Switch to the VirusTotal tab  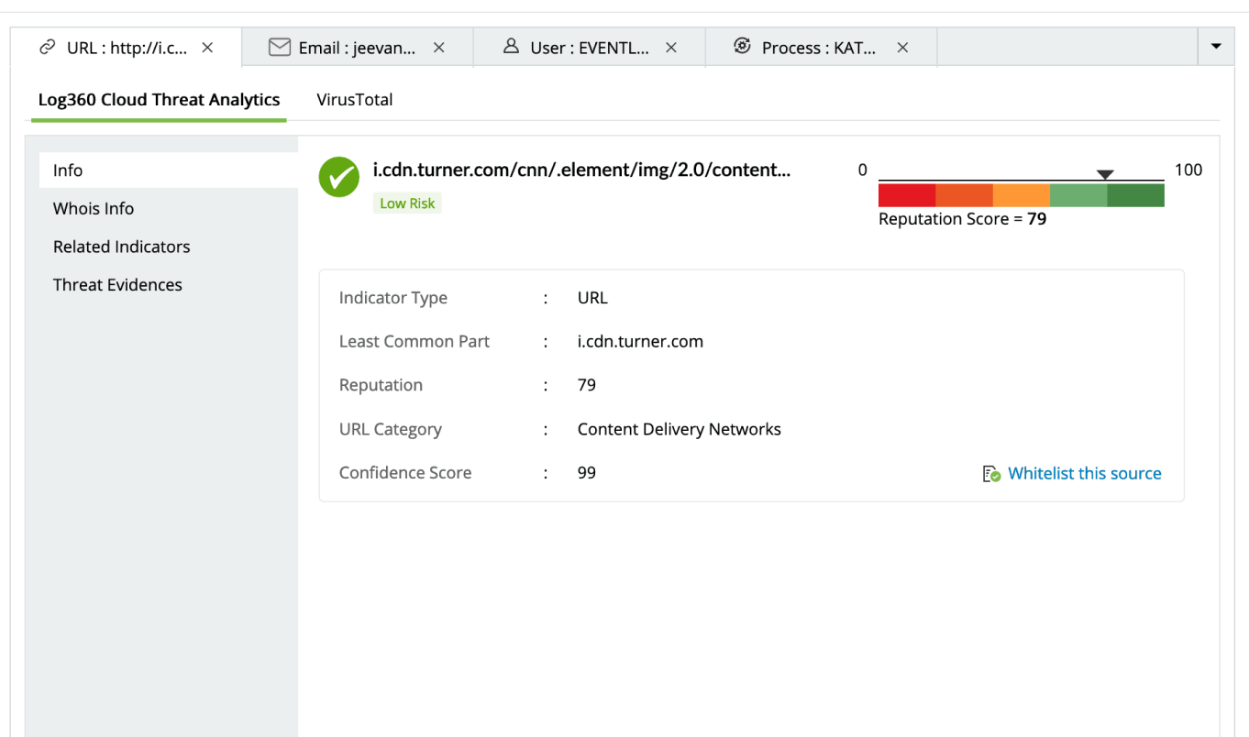(354, 99)
